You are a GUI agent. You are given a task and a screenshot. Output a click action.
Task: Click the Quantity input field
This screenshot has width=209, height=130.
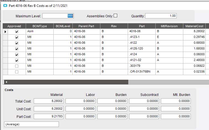[x=161, y=16]
